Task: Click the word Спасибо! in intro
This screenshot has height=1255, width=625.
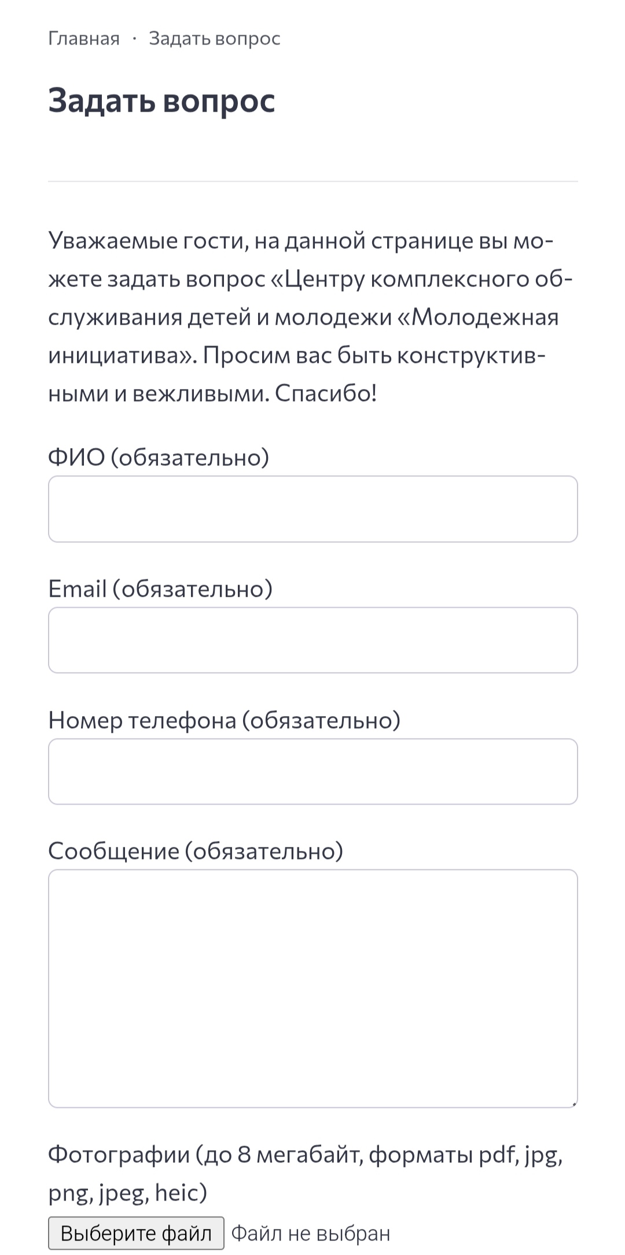Action: [326, 394]
